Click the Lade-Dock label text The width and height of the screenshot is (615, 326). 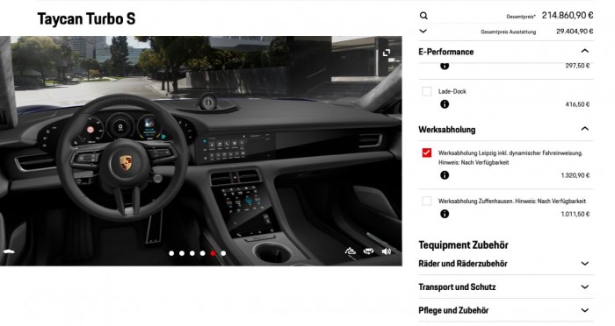(452, 91)
